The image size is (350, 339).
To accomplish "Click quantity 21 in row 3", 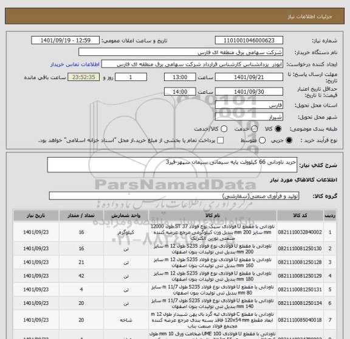I will point(81,262).
